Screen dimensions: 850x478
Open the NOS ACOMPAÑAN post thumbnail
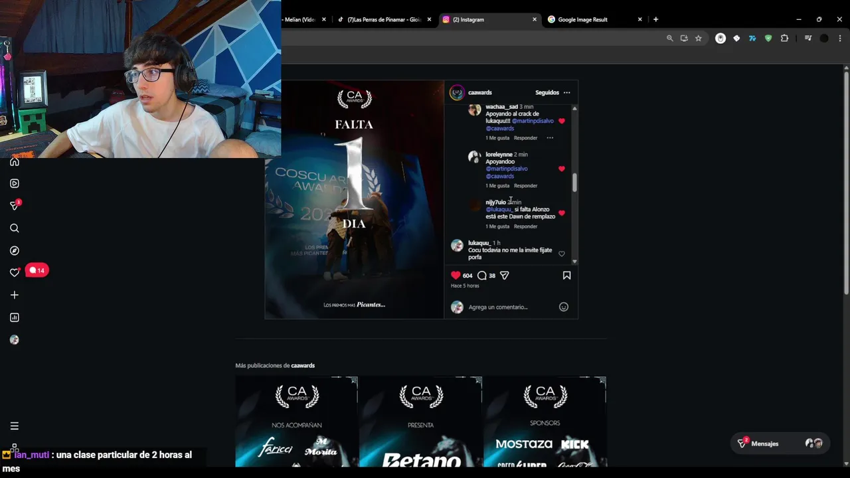[297, 422]
